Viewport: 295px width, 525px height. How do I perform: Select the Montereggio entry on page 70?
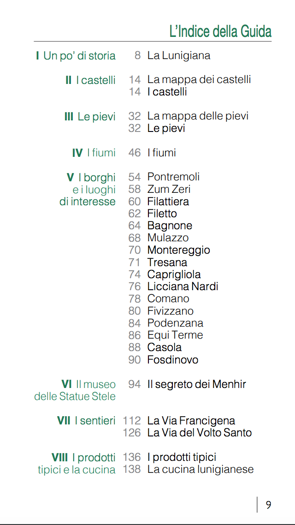(x=178, y=250)
